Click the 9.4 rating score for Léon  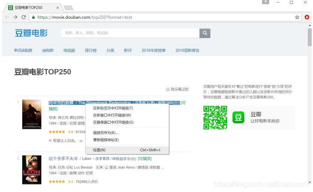[x=71, y=182]
